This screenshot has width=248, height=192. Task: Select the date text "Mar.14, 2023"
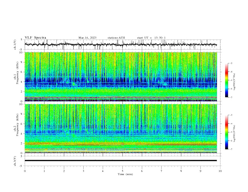click(x=87, y=38)
